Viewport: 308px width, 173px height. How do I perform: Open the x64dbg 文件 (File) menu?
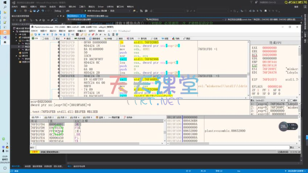pyautogui.click(x=34, y=31)
